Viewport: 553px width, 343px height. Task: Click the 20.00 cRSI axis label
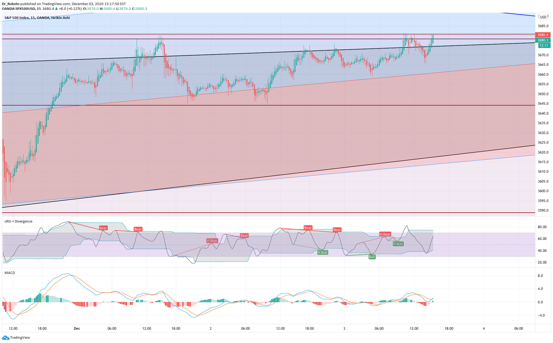point(542,263)
